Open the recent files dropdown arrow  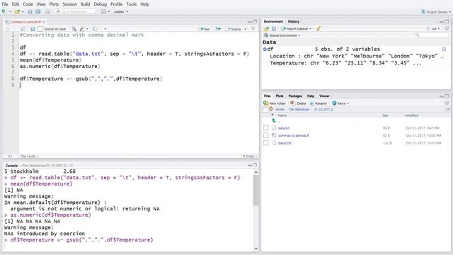coord(23,12)
